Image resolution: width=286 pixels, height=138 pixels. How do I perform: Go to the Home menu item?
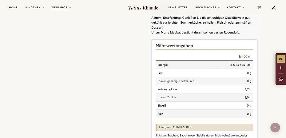13,7
